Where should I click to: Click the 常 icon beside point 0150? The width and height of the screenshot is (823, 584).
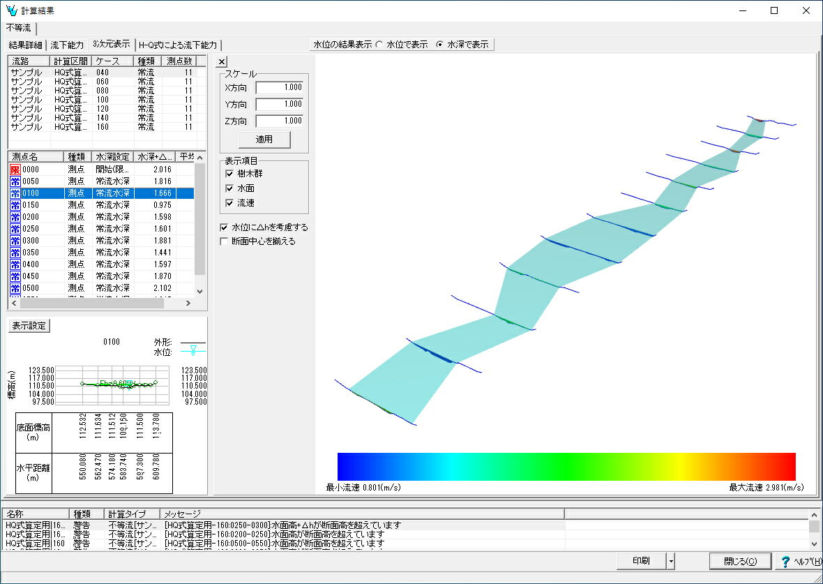[15, 205]
